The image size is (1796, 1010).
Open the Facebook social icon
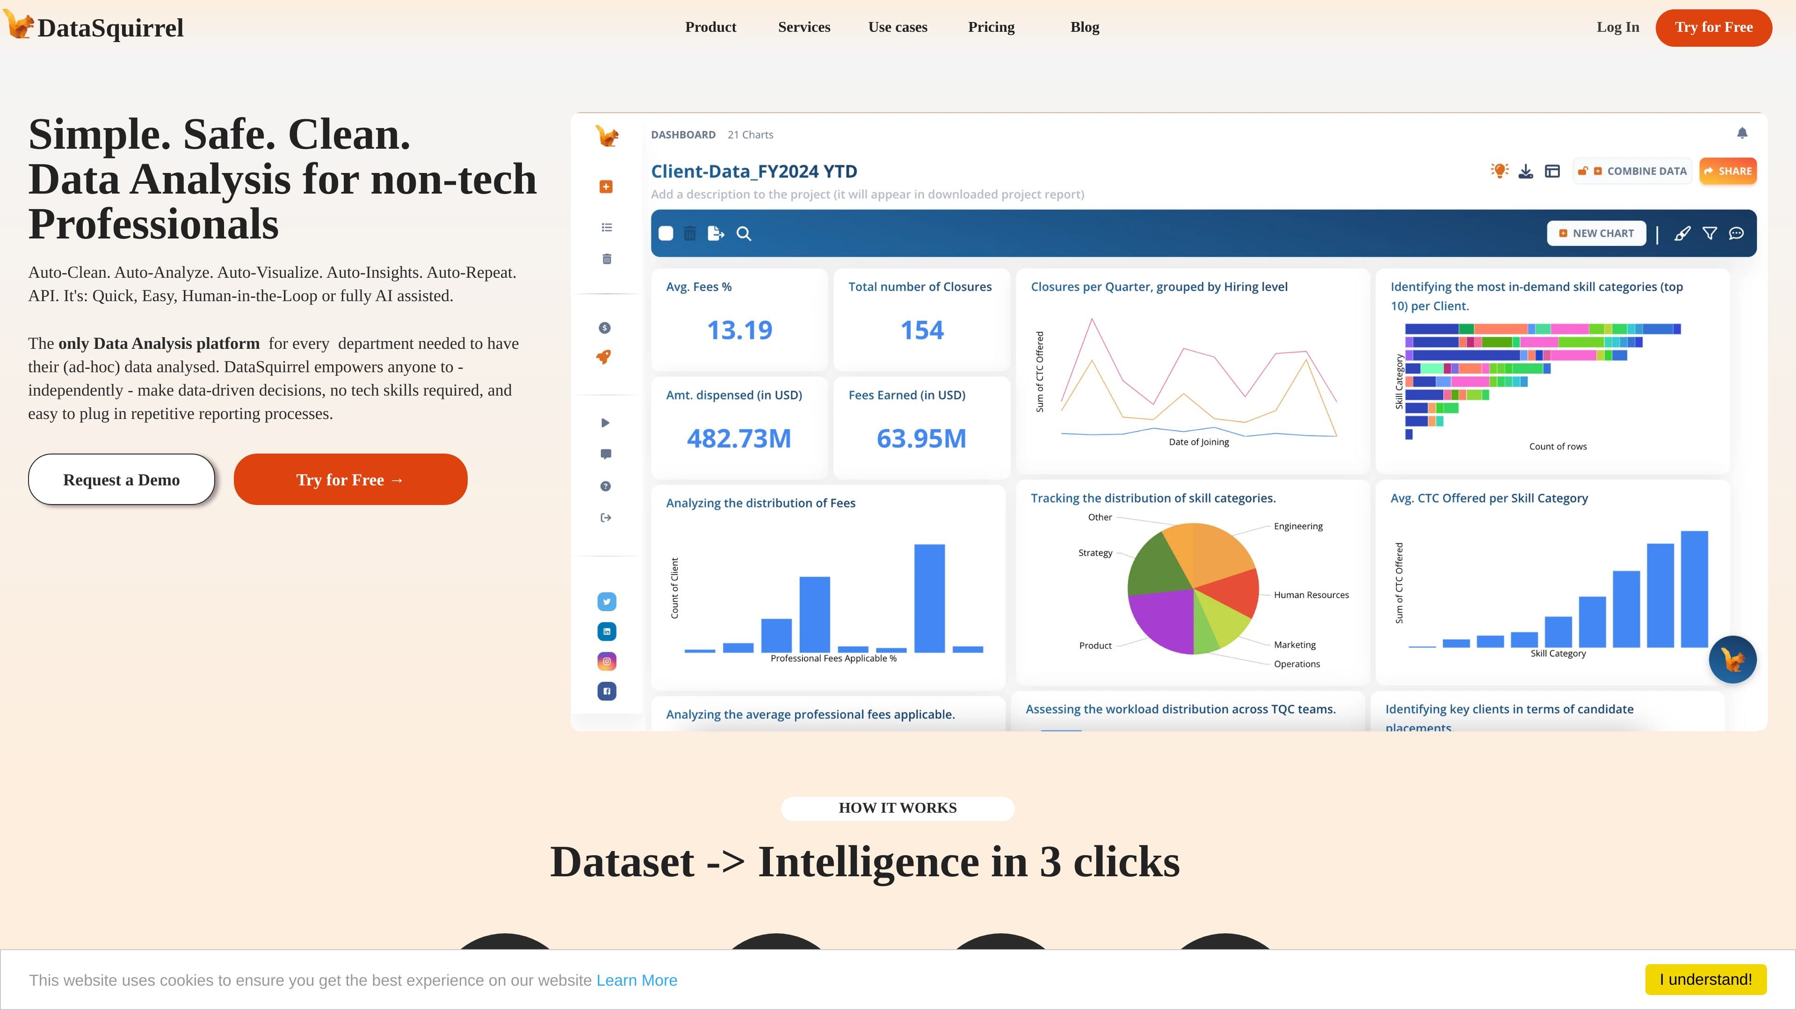607,692
